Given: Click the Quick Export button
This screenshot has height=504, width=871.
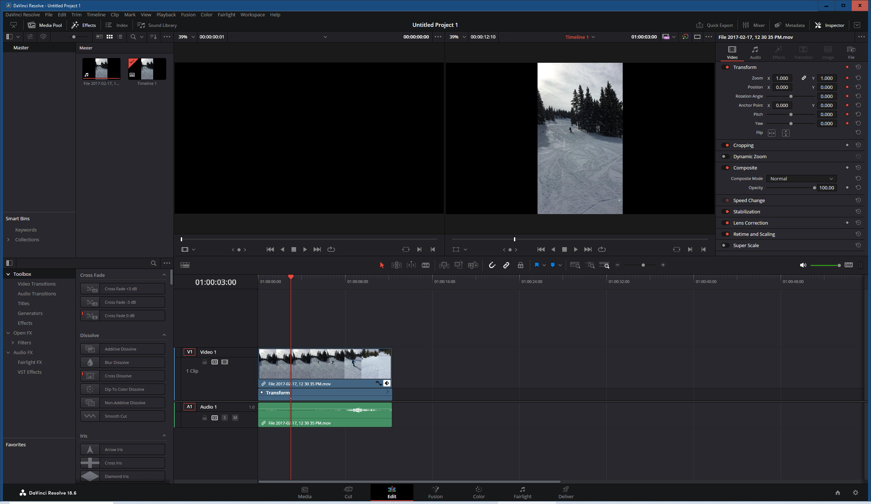Looking at the screenshot, I should [x=714, y=25].
